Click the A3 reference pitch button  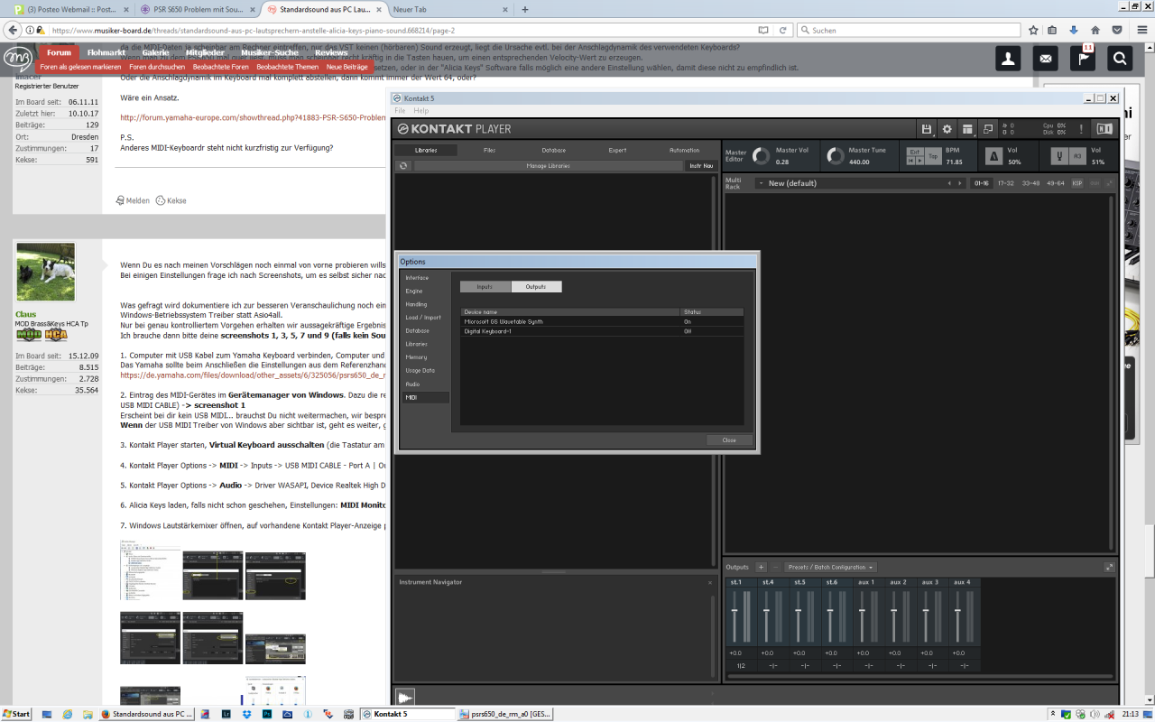[x=1076, y=156]
